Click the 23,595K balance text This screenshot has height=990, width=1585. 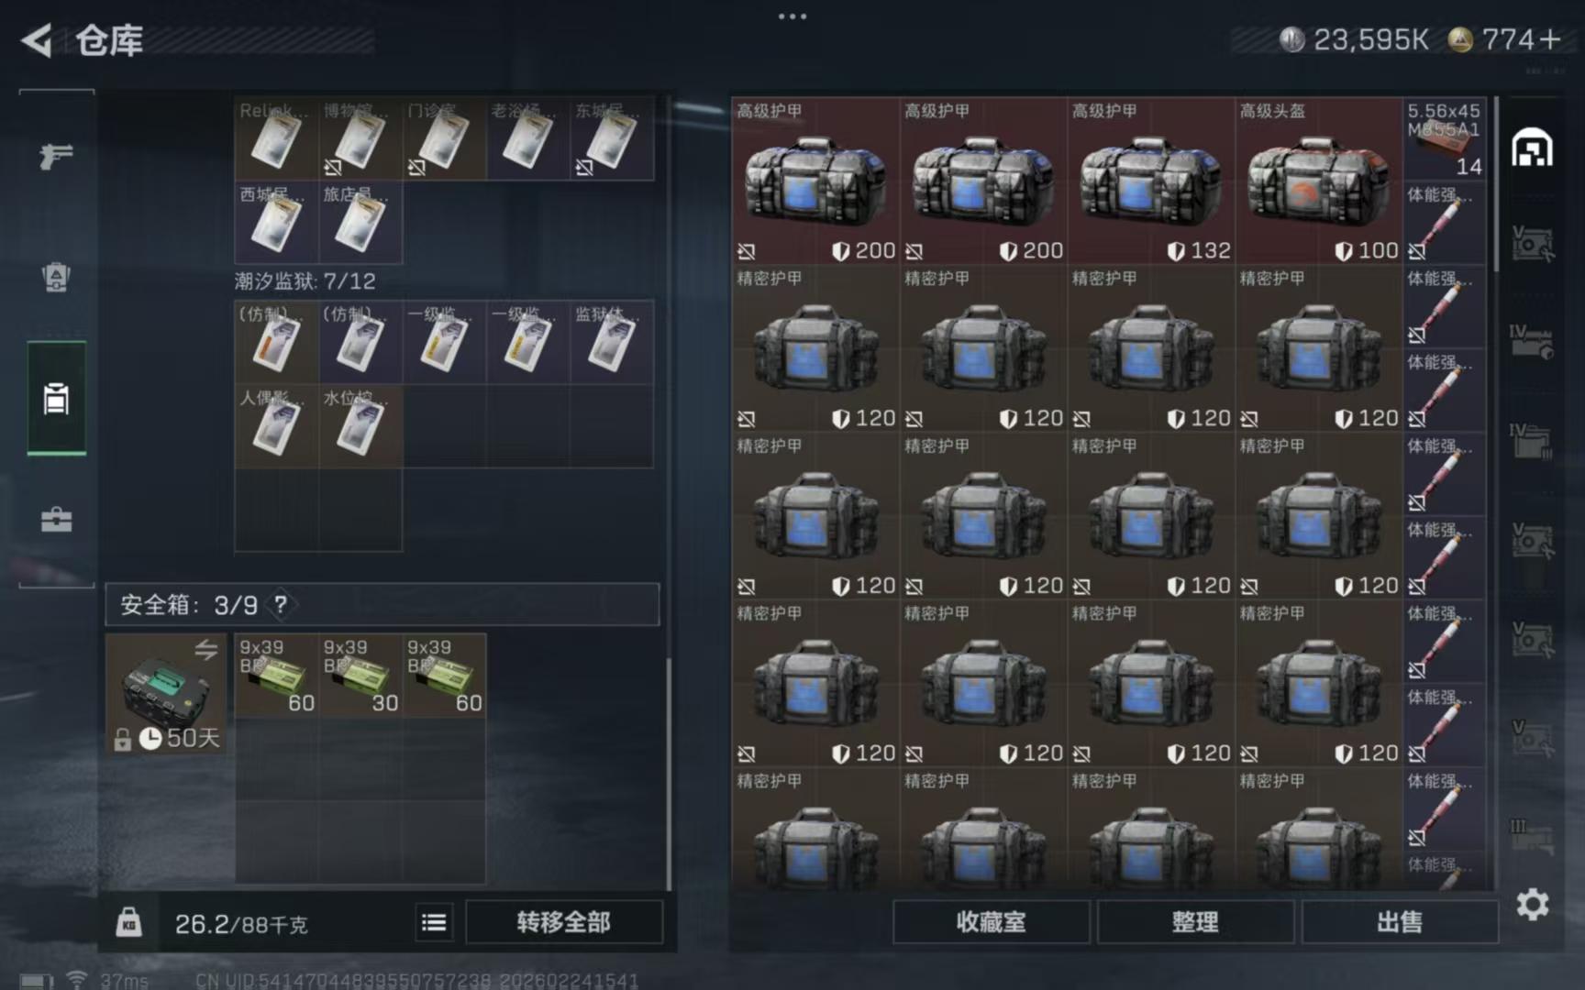pyautogui.click(x=1371, y=39)
